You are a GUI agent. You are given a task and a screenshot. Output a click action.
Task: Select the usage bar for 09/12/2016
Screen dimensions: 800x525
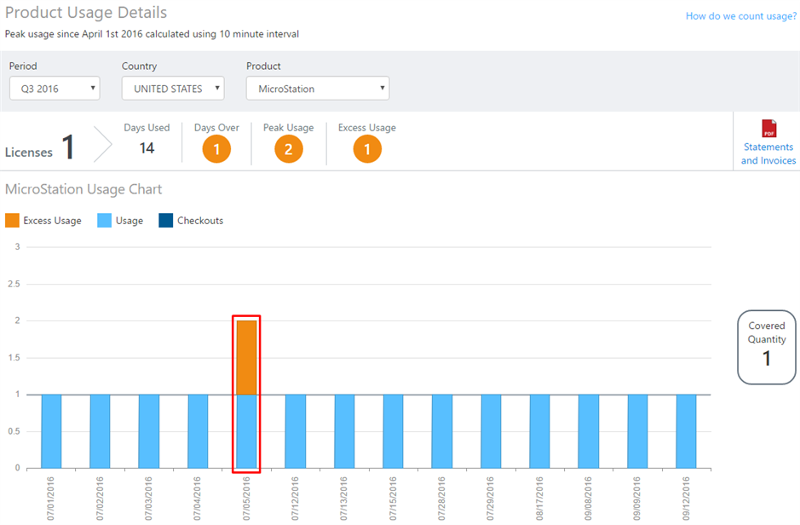point(686,431)
